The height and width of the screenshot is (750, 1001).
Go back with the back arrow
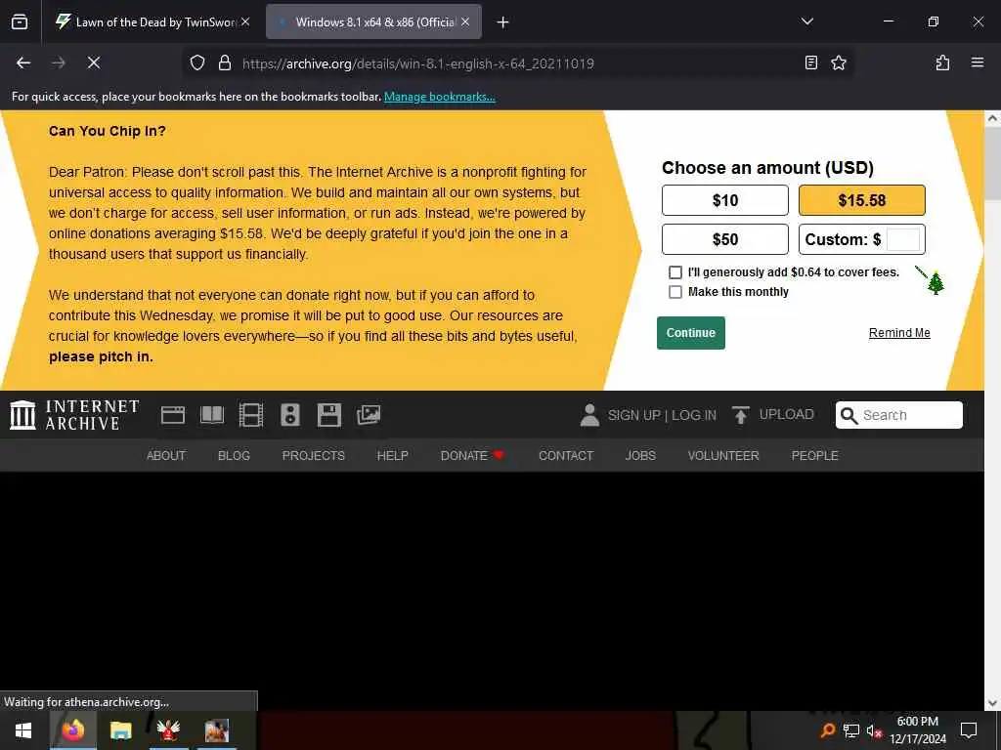click(x=23, y=62)
